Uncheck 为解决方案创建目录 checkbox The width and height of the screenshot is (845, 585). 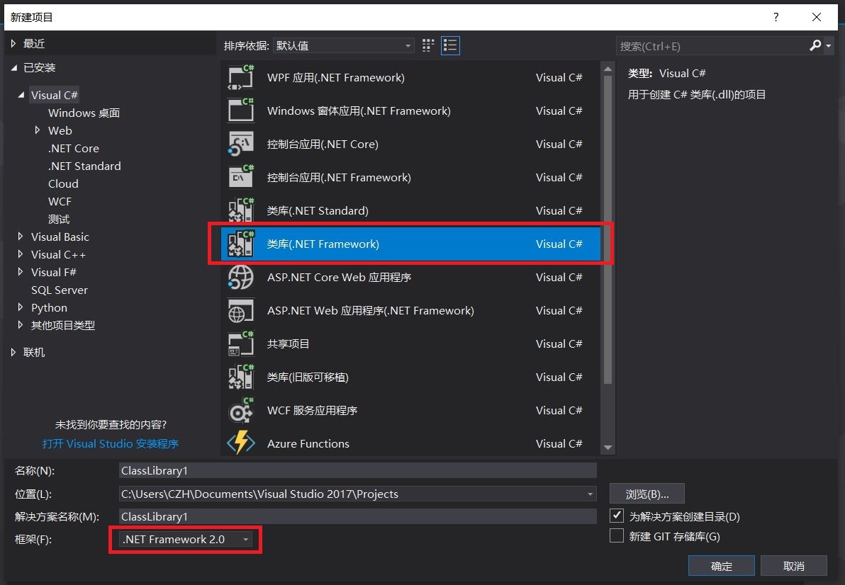coord(616,516)
